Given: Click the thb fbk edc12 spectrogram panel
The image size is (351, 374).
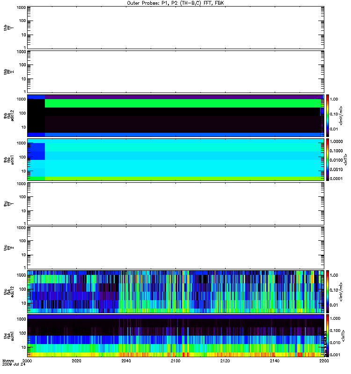Looking at the screenshot, I should [175, 115].
